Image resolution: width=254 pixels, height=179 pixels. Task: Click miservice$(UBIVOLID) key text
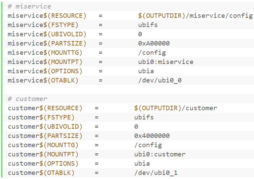tap(47, 34)
